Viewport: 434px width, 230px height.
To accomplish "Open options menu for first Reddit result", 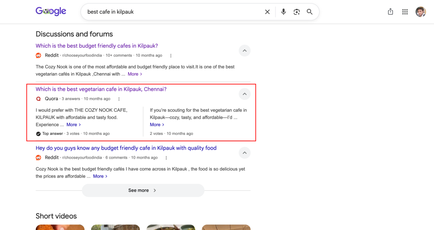I will pyautogui.click(x=171, y=55).
